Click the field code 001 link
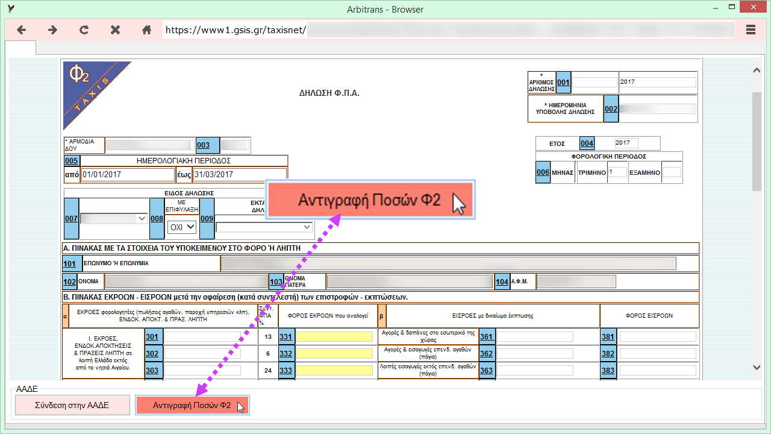 (x=563, y=83)
